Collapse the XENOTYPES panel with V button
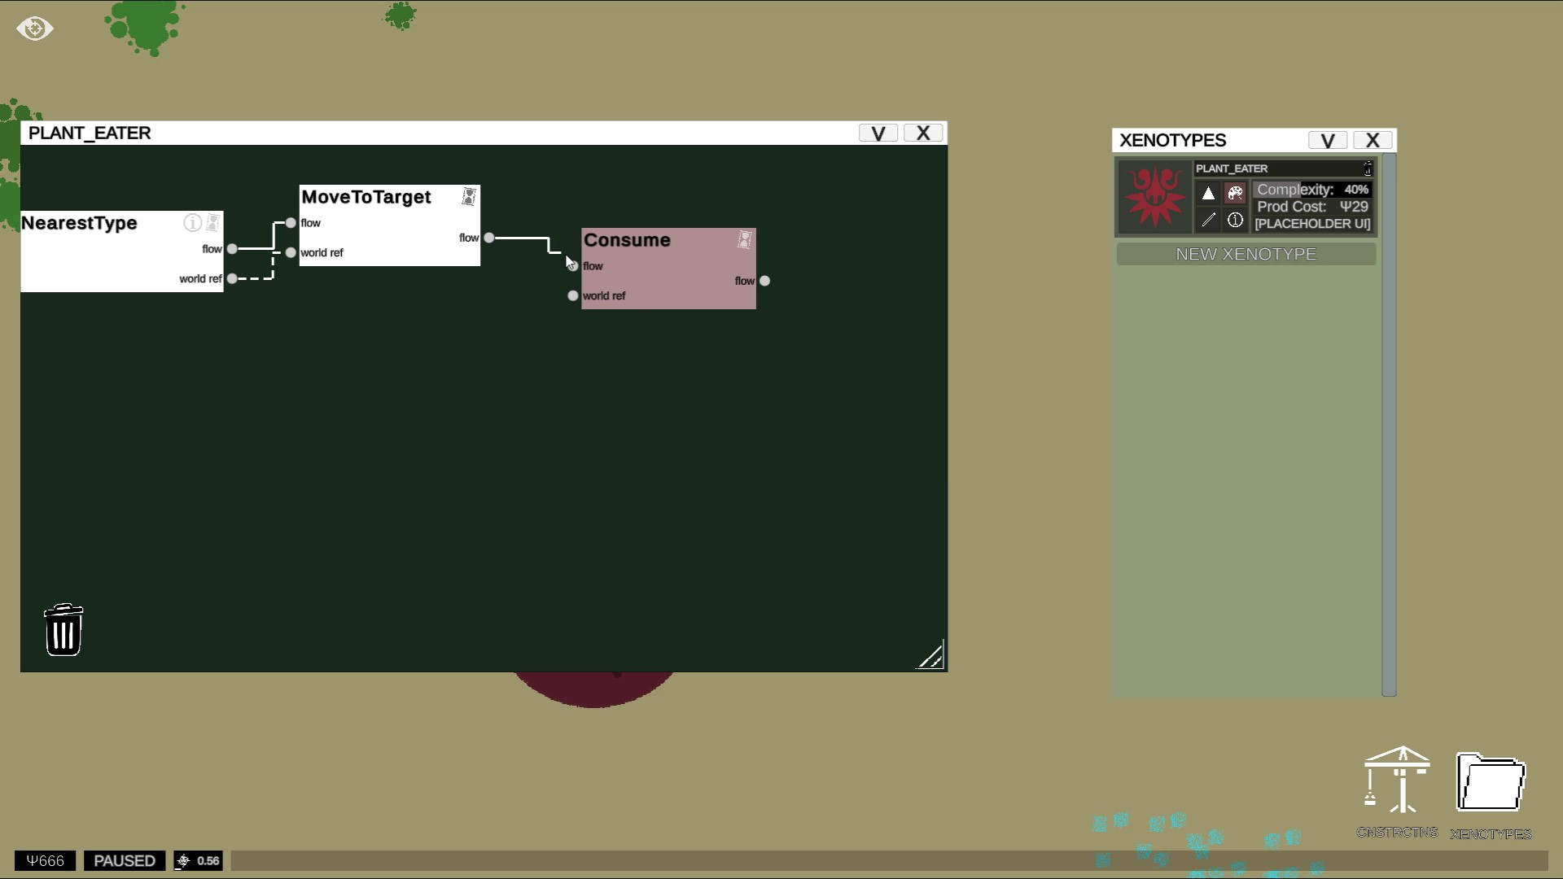This screenshot has width=1563, height=879. coord(1328,141)
